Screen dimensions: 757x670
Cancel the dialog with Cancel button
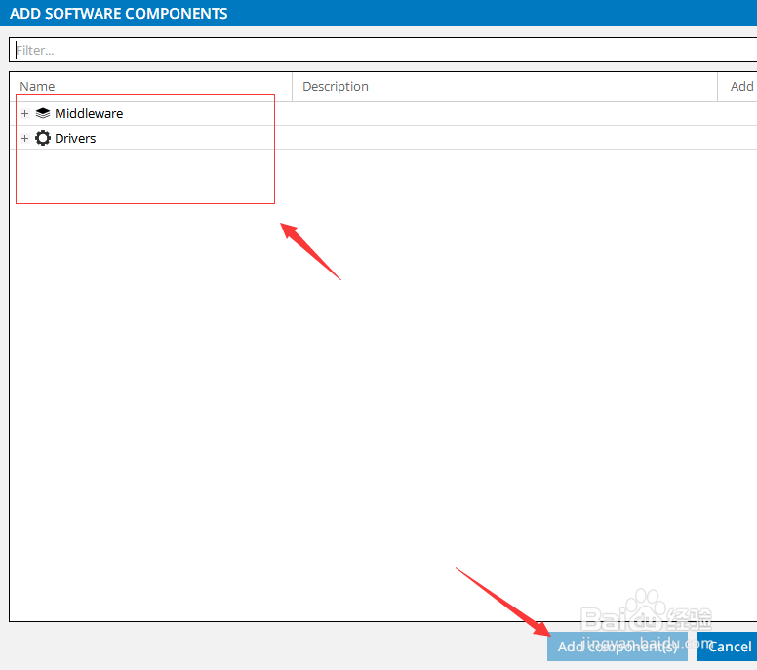click(728, 647)
